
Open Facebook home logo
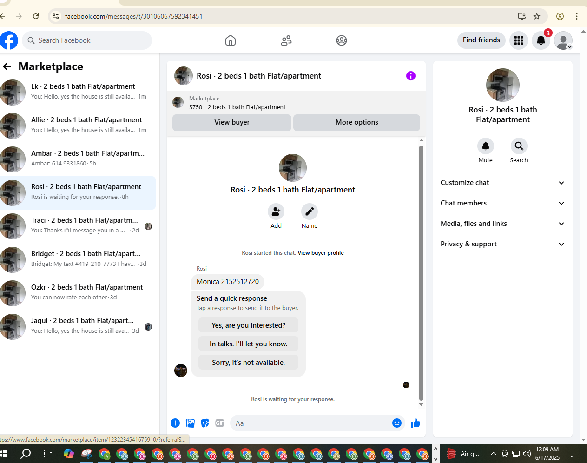tap(9, 40)
